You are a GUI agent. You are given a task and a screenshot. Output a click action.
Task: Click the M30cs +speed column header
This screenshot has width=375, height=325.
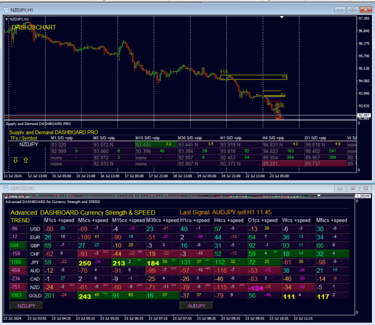163,220
